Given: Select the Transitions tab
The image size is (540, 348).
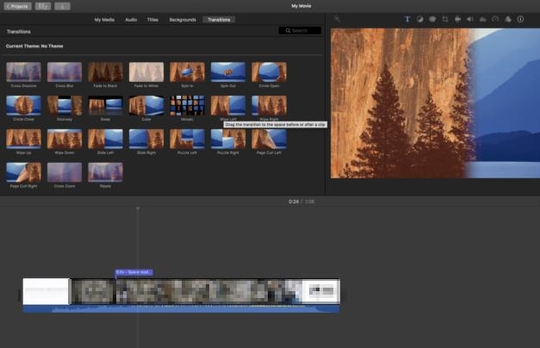Looking at the screenshot, I should click(219, 20).
